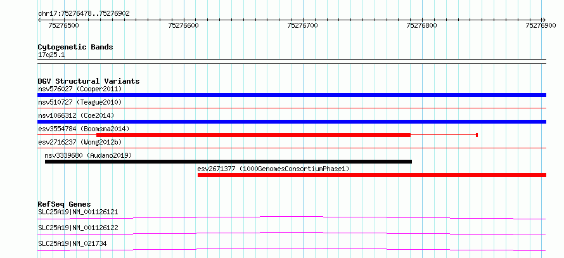Click the magenta NM_001126122 gene line
This screenshot has width=564, height=258.
click(292, 233)
